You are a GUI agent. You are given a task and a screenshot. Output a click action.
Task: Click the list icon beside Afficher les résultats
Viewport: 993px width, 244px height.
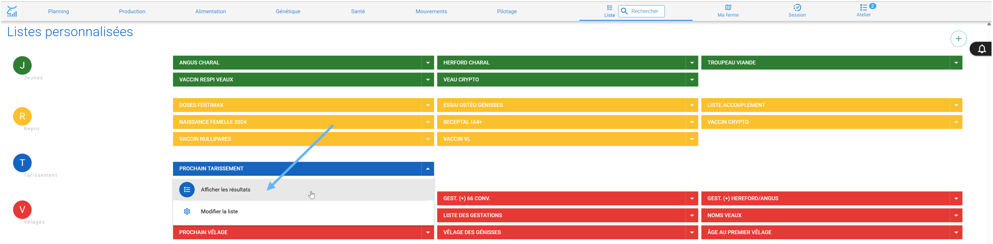(x=187, y=190)
